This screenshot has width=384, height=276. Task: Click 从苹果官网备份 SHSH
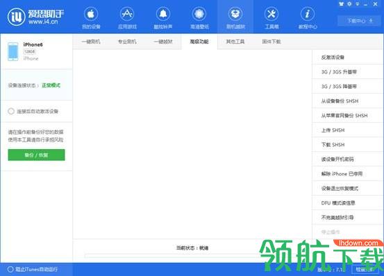[348, 115]
